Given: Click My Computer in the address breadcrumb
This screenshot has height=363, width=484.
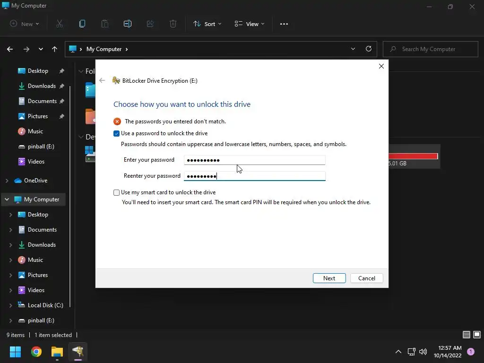Looking at the screenshot, I should [104, 49].
